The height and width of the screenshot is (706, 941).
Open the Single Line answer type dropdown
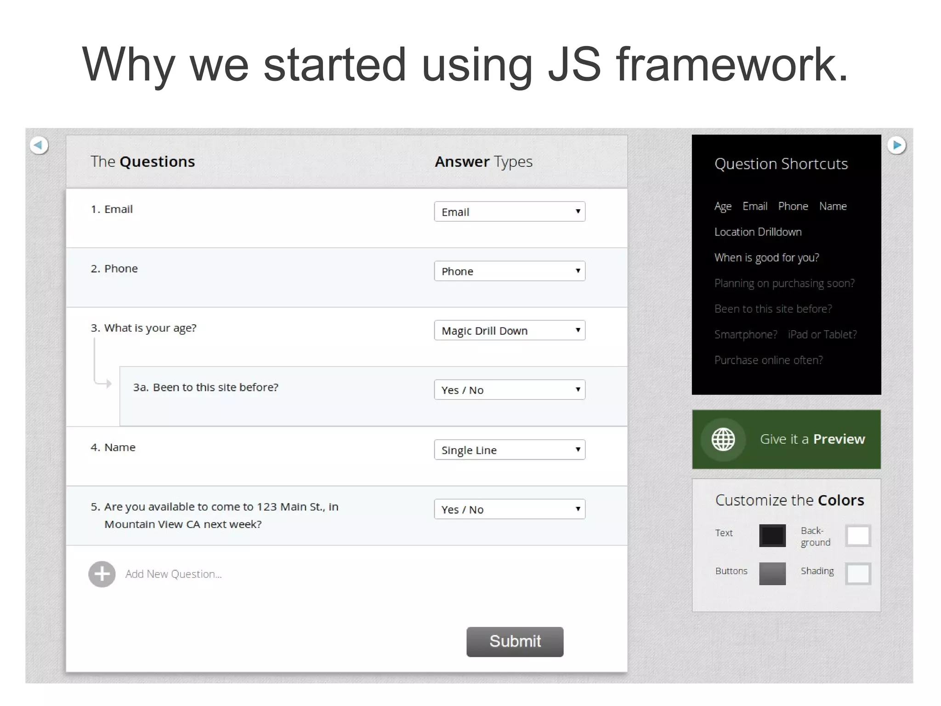tap(509, 450)
